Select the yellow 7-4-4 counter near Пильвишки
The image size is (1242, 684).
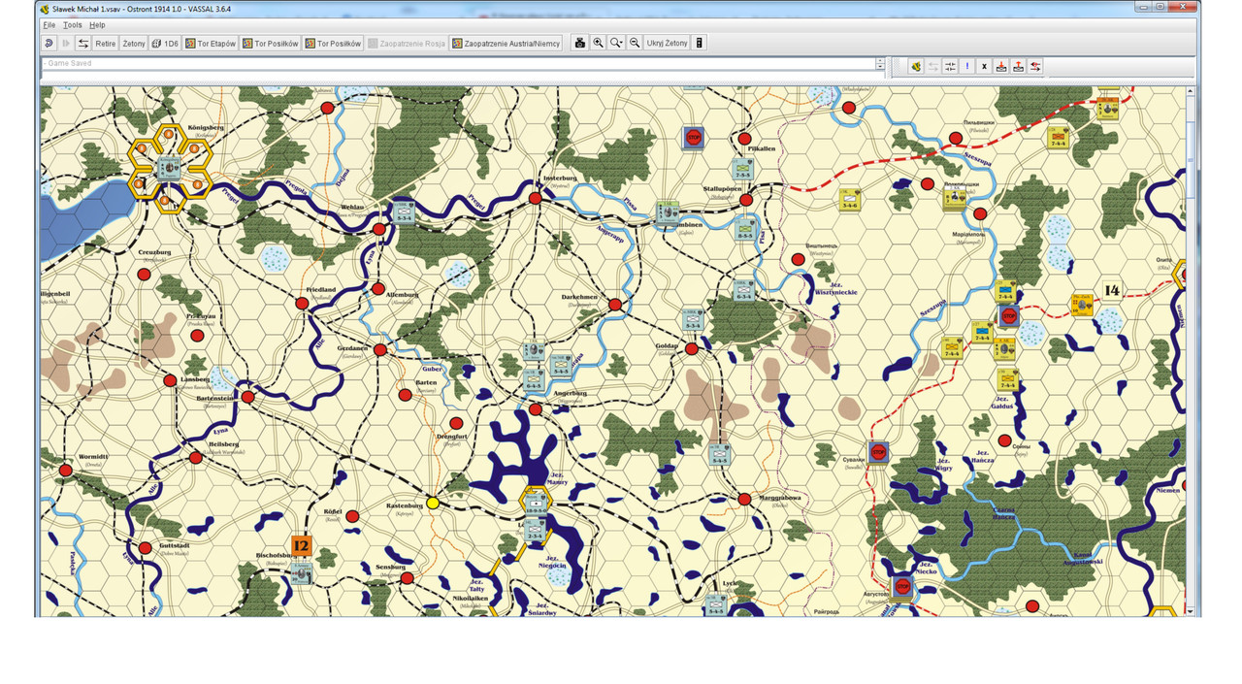tap(1058, 138)
